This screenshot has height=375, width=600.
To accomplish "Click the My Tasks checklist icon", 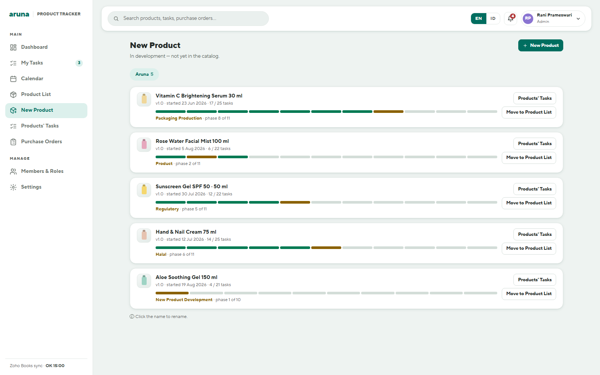I will pos(13,63).
